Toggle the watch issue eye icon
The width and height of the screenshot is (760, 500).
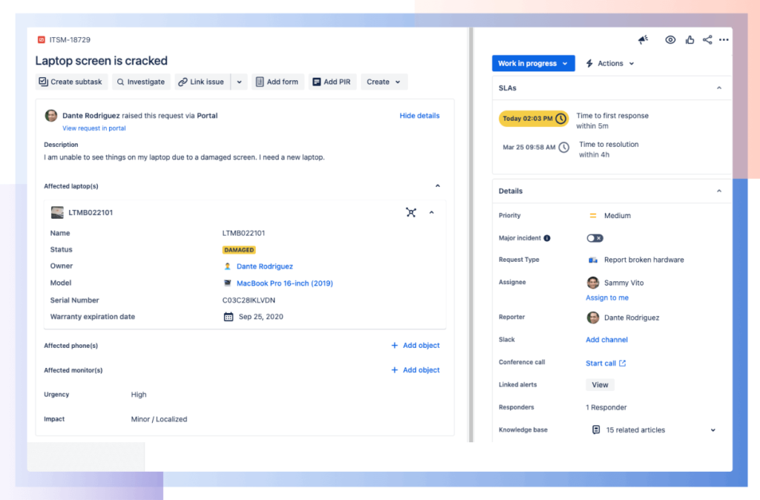click(x=670, y=40)
